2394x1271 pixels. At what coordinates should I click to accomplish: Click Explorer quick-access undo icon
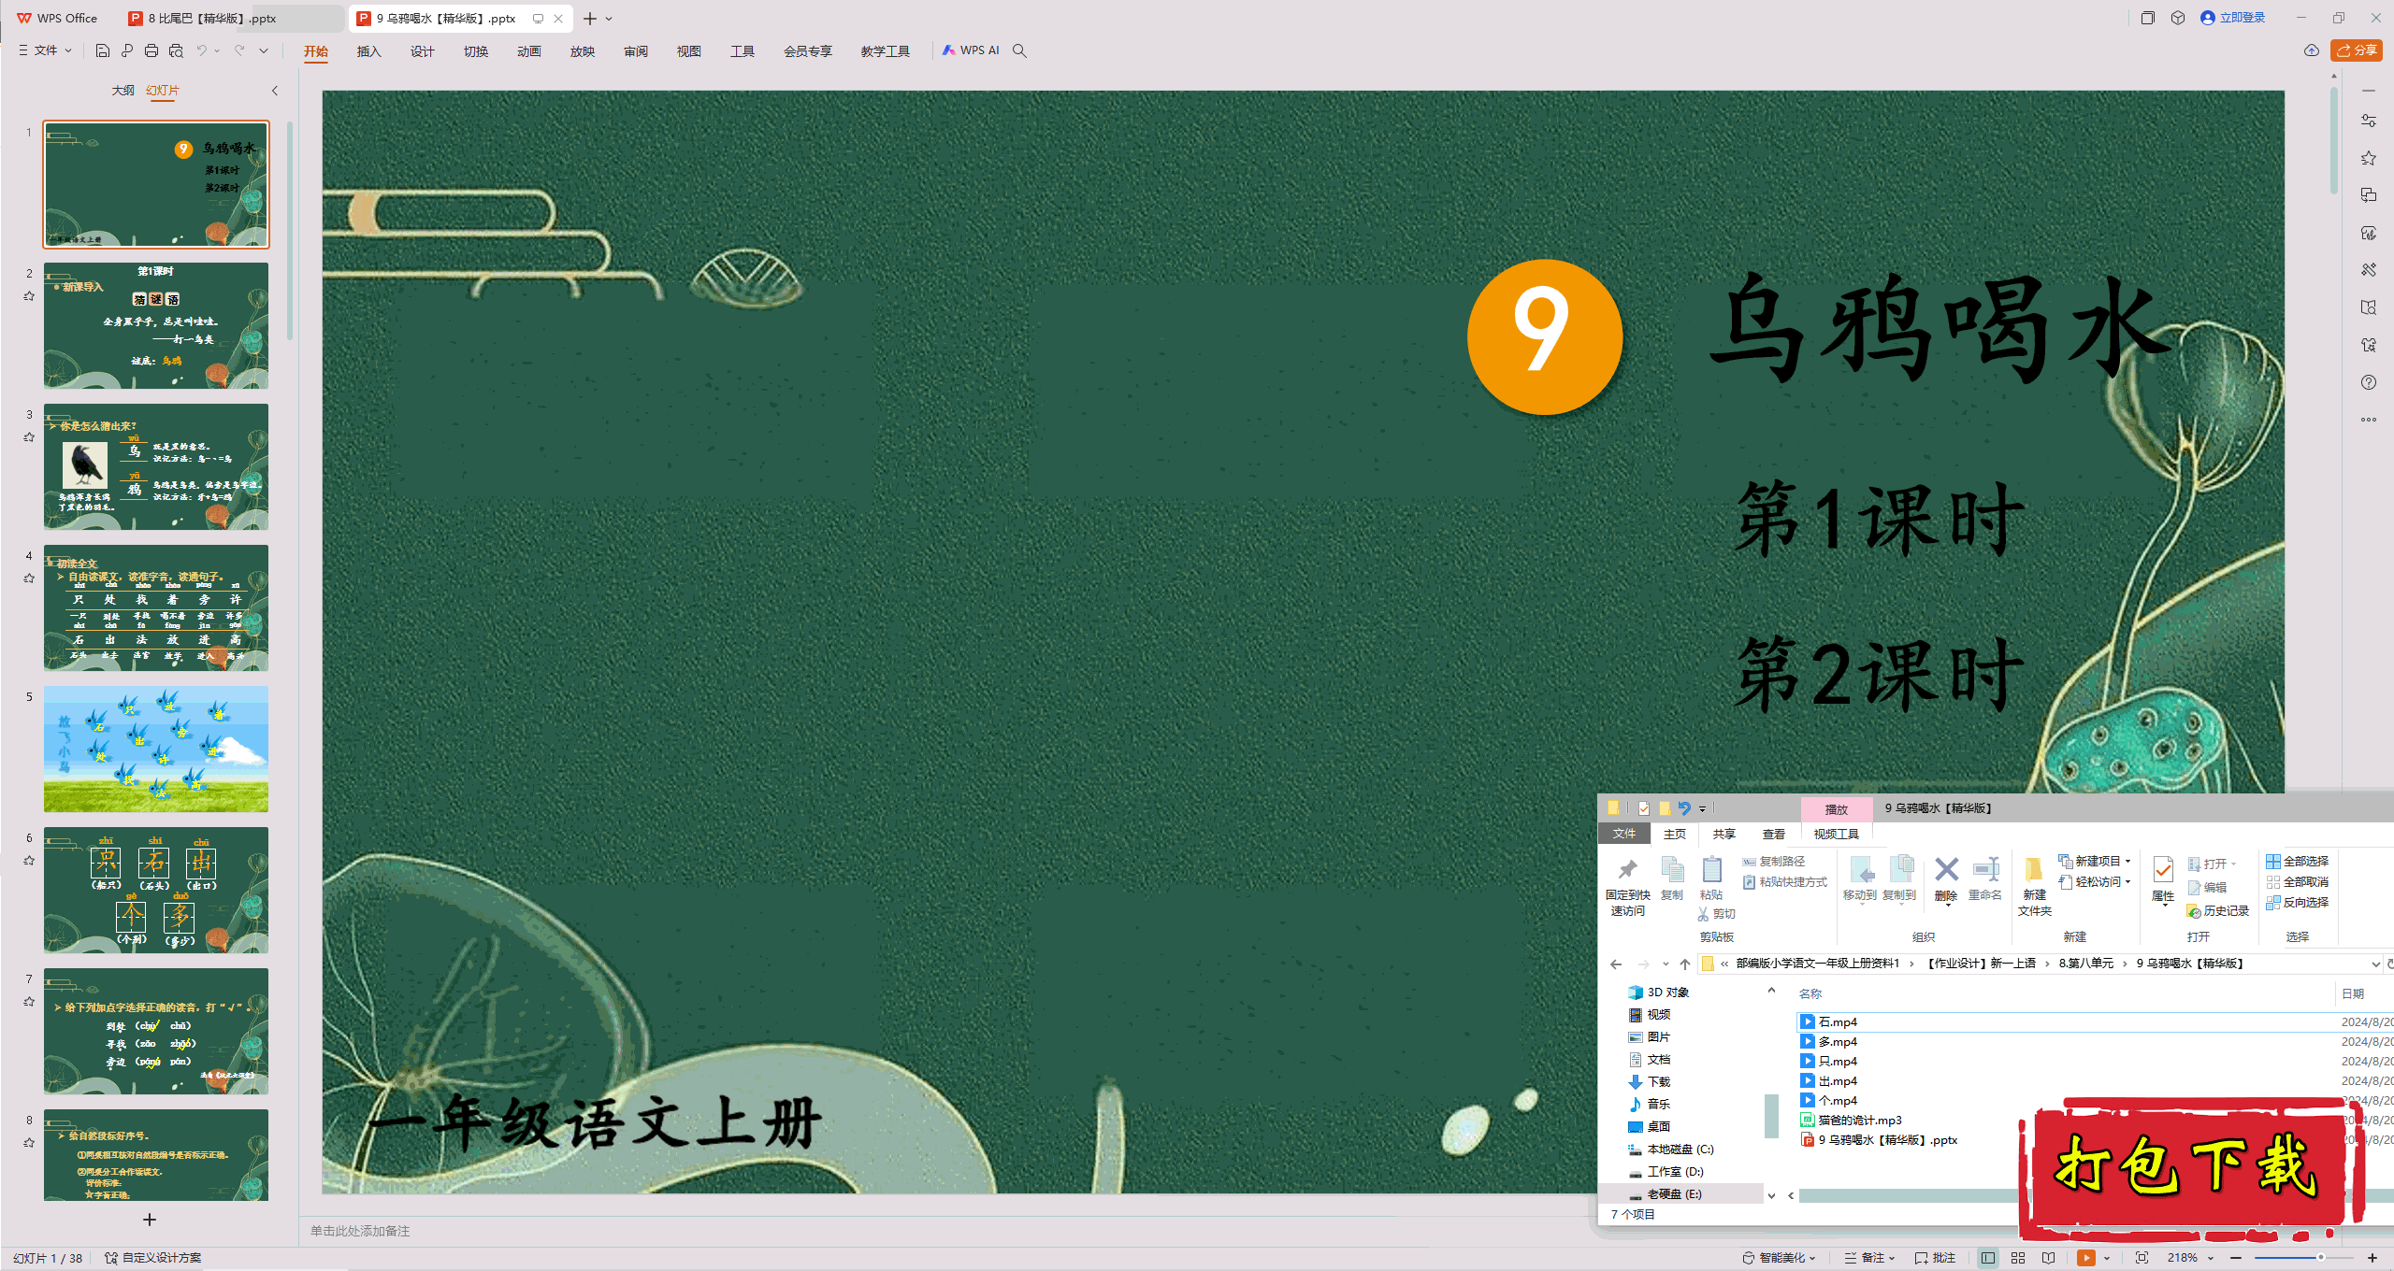coord(1684,808)
